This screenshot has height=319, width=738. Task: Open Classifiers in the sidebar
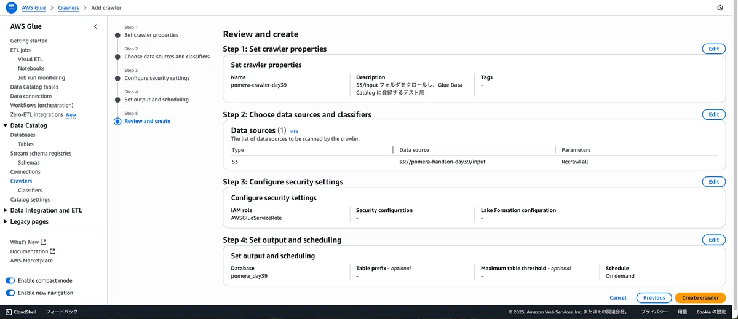click(x=30, y=190)
